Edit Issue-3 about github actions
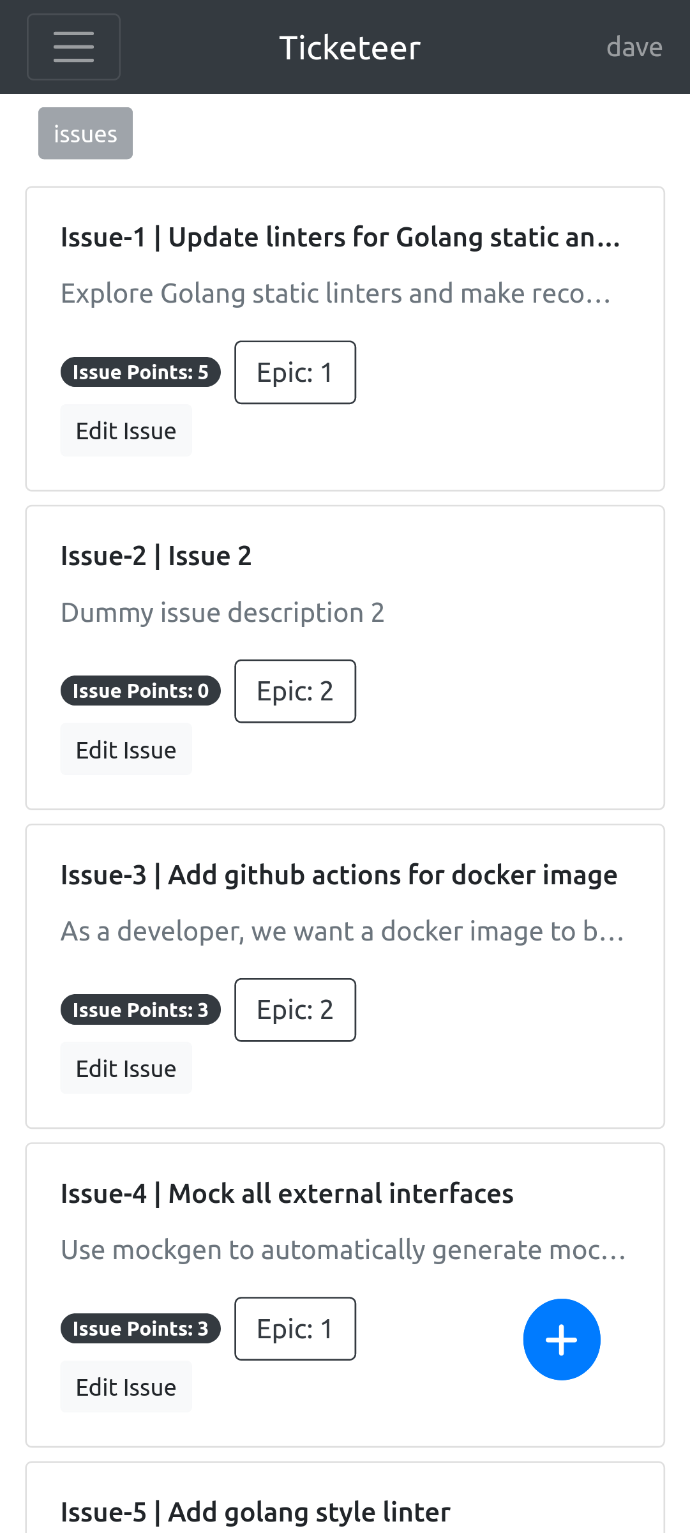 click(126, 1068)
